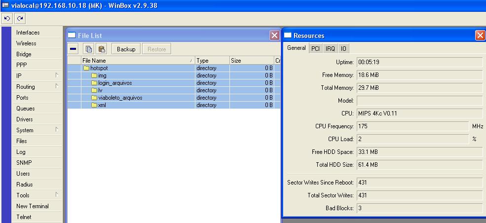This screenshot has width=486, height=223.
Task: Select the login_arquivos folder row
Action: [115, 83]
